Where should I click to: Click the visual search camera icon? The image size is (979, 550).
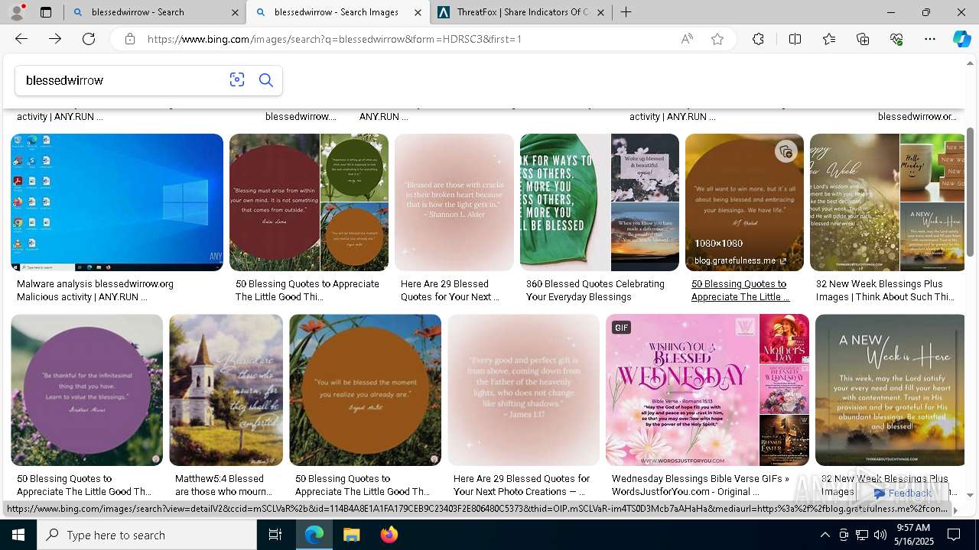tap(237, 80)
